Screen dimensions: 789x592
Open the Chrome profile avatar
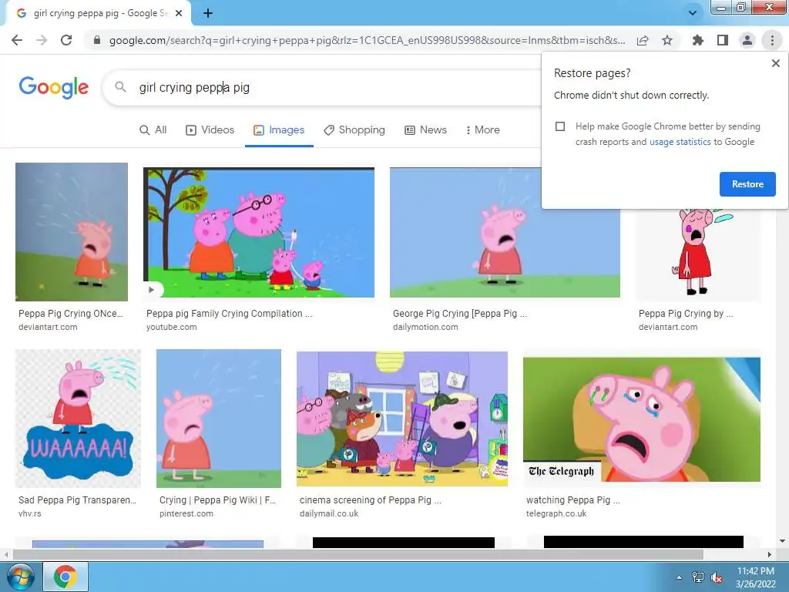click(747, 40)
